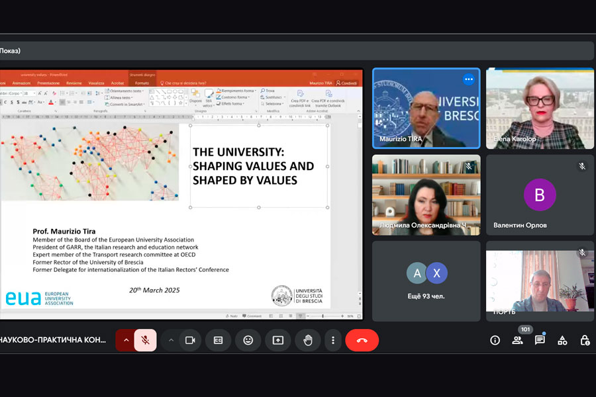This screenshot has height=397, width=596.
Task: Open audio settings arrow beside the microphone
Action: (126, 340)
